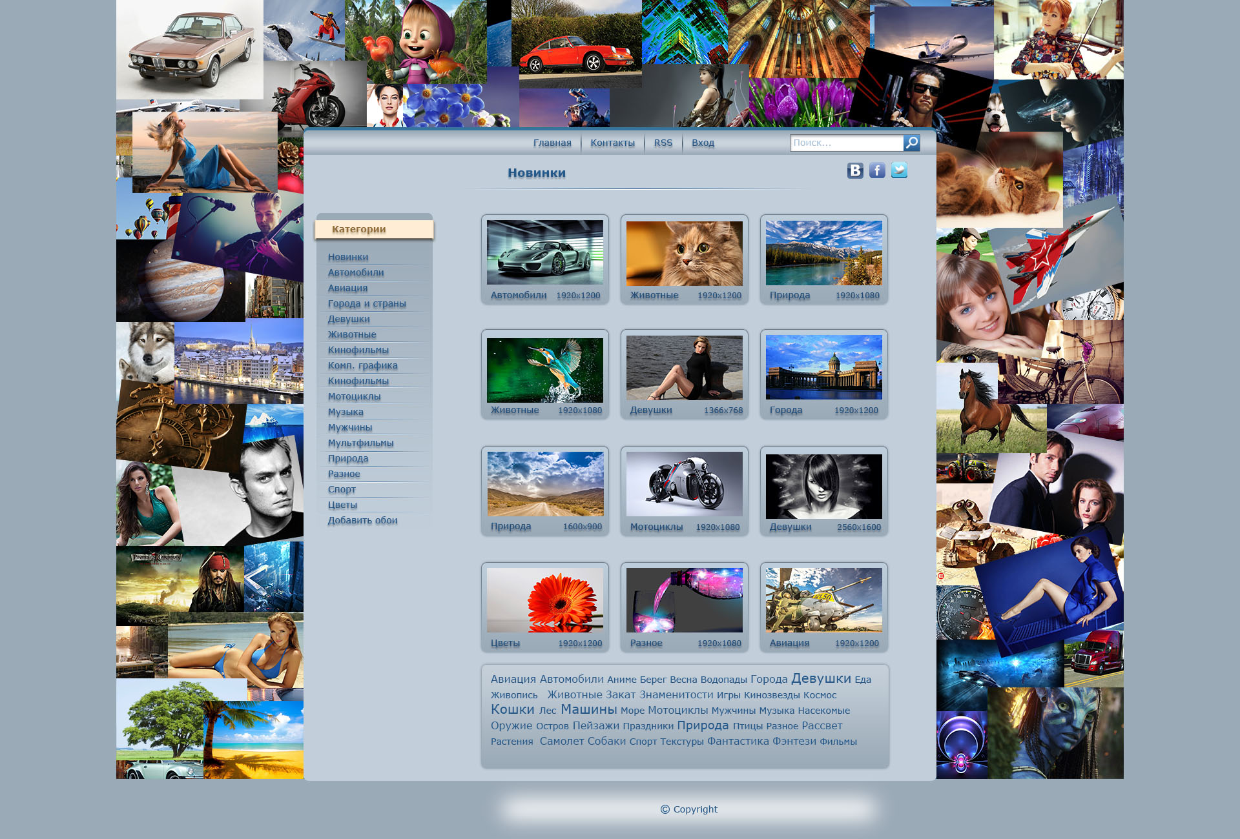Click the RSS menu link
Image resolution: width=1240 pixels, height=839 pixels.
pos(663,143)
